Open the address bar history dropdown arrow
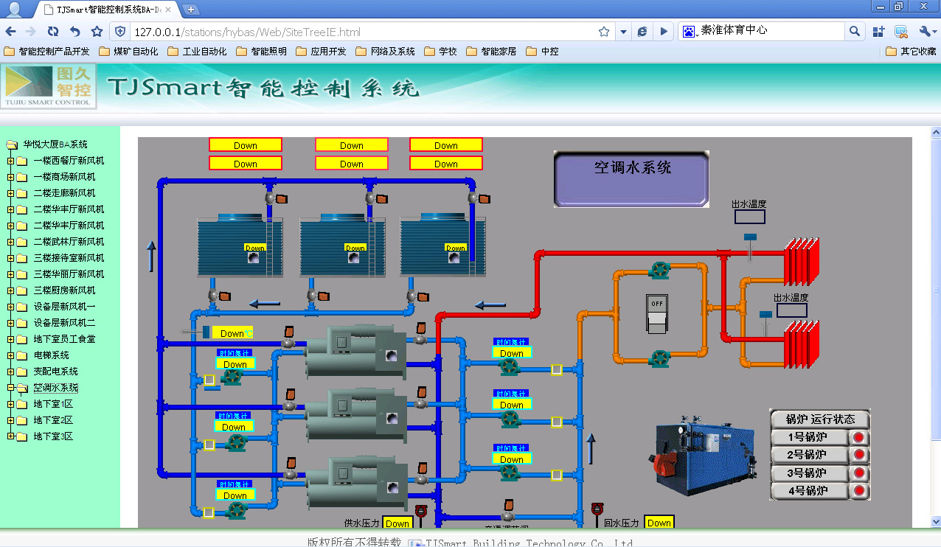 [623, 32]
